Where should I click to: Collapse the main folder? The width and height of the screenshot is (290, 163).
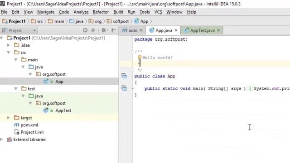(x=16, y=60)
